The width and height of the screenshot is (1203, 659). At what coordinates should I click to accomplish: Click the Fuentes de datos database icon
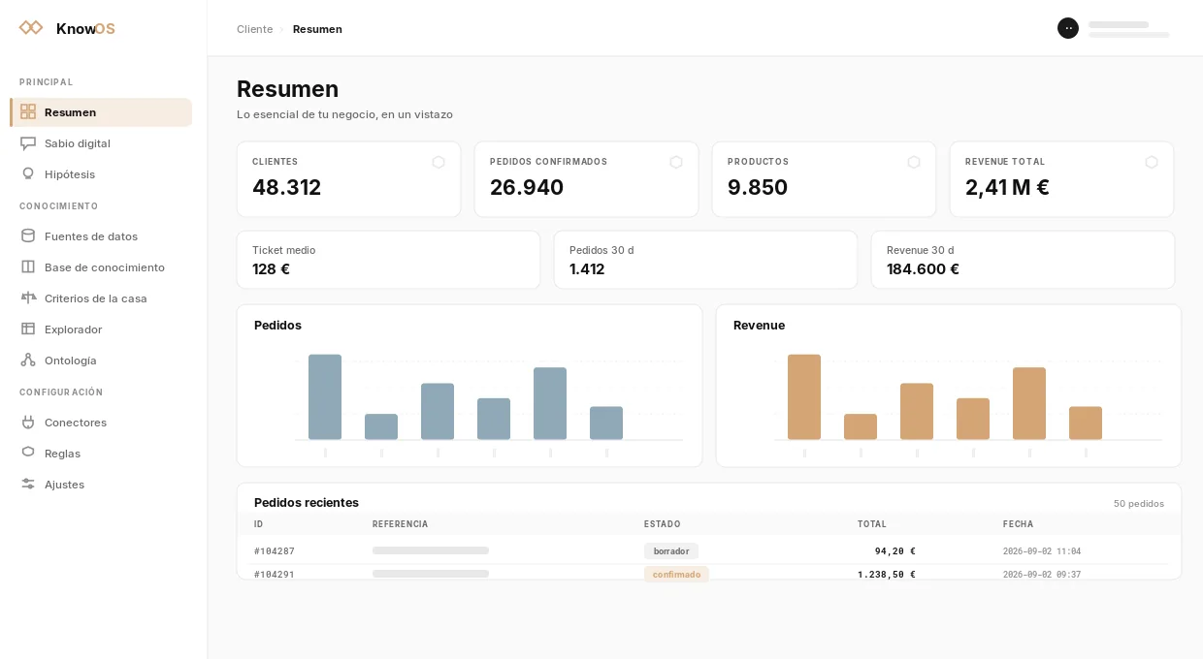pos(28,236)
